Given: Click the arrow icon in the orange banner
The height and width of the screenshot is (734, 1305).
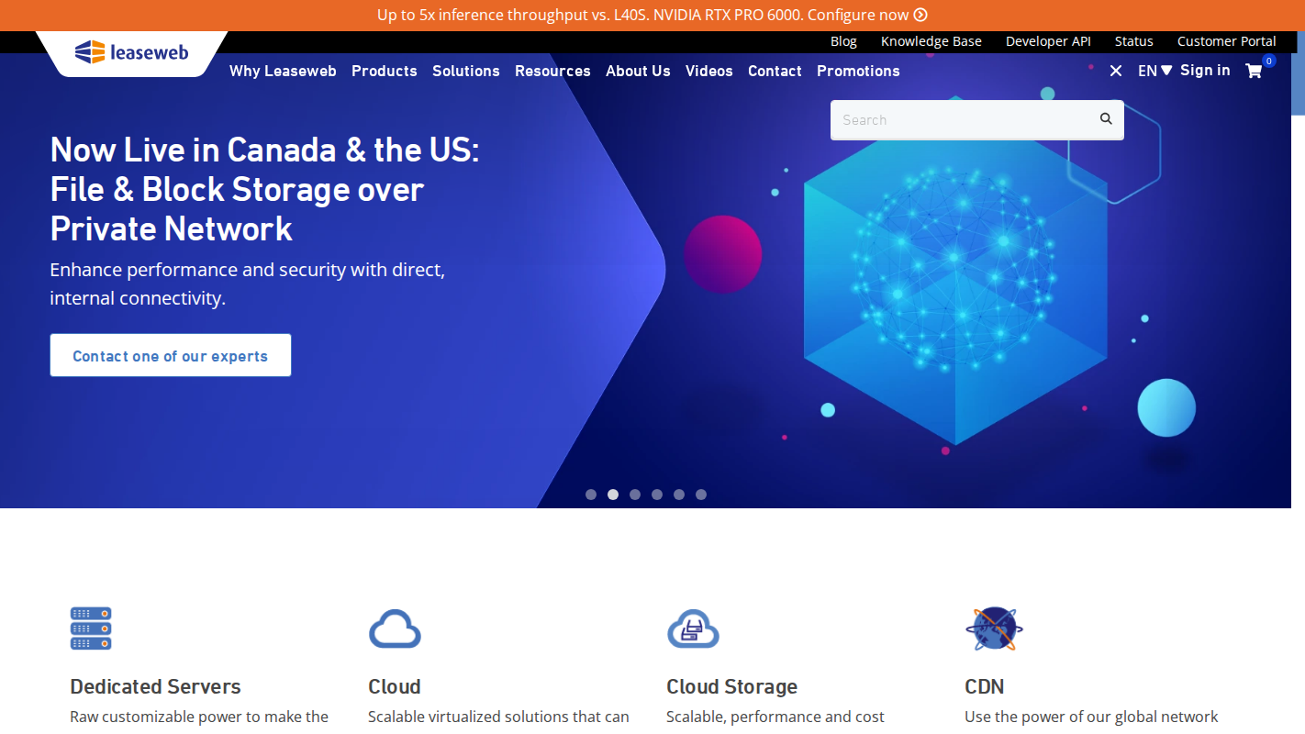Looking at the screenshot, I should coord(920,15).
